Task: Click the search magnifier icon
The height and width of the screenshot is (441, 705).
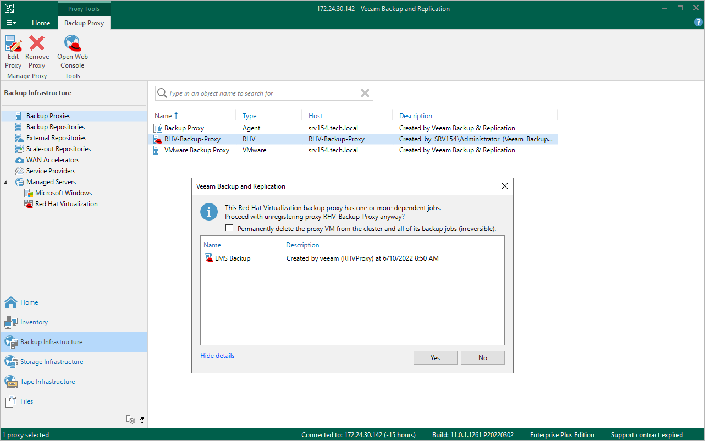Action: pyautogui.click(x=162, y=93)
